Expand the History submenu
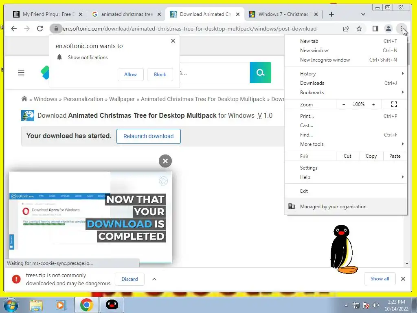Screen dimensions: 417x313 [x=346, y=74]
